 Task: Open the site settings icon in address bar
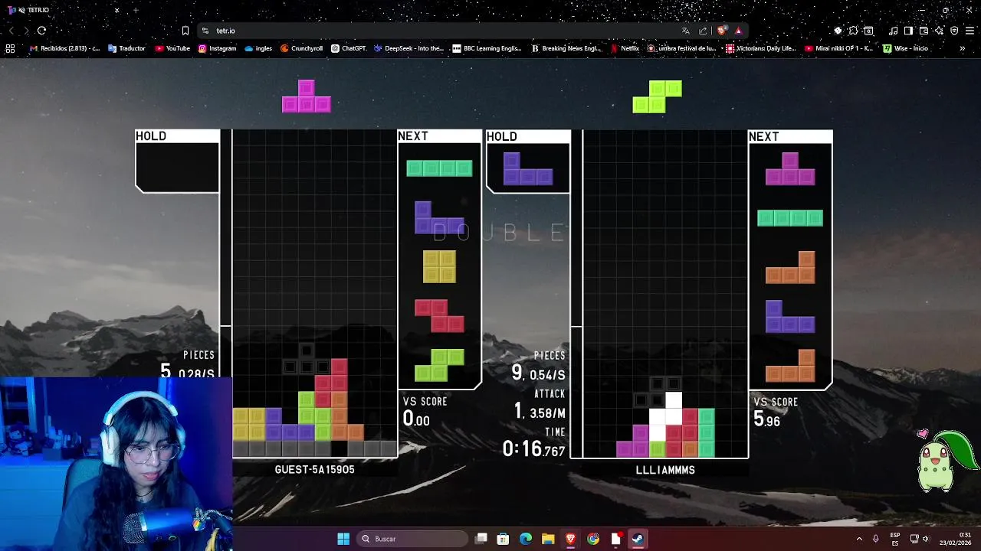(x=205, y=31)
